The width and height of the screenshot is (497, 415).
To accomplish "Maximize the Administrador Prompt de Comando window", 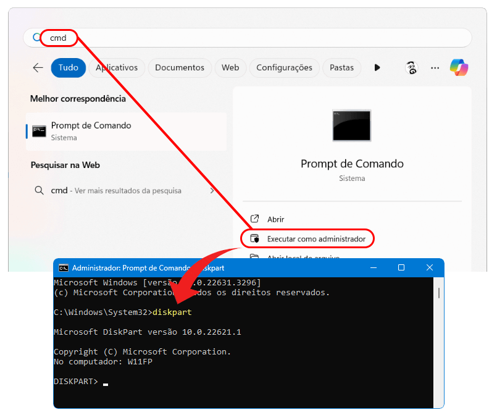I will 401,267.
